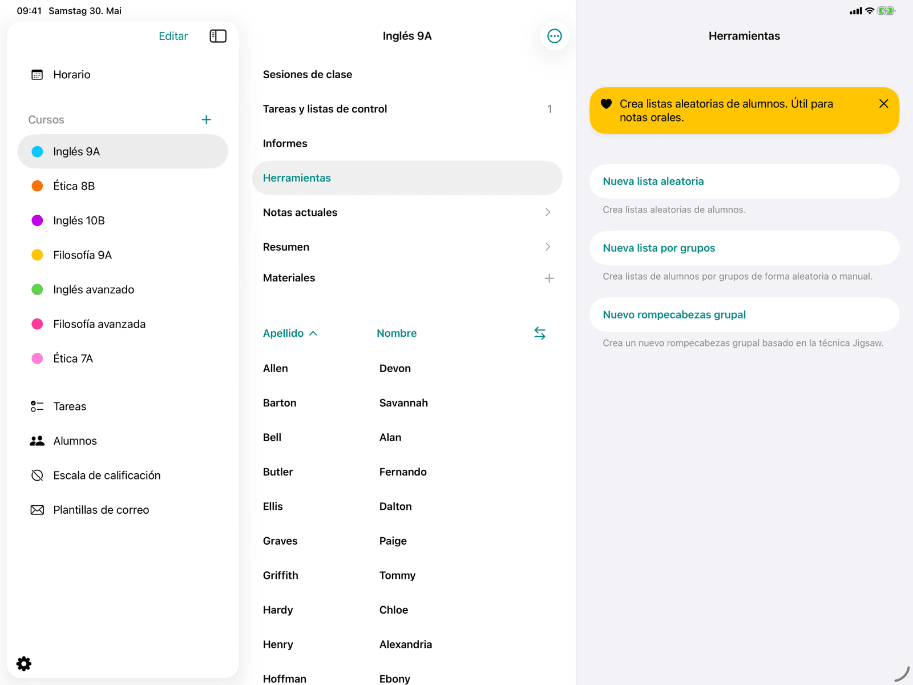Open student Allen Devon
The height and width of the screenshot is (685, 913).
[407, 369]
